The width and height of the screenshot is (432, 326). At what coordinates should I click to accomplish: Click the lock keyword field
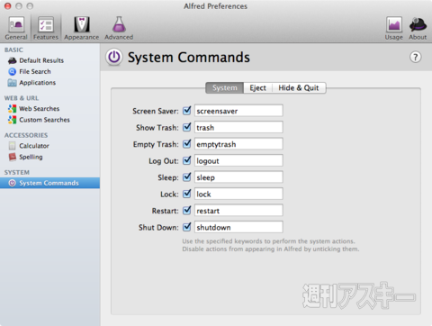pyautogui.click(x=238, y=194)
